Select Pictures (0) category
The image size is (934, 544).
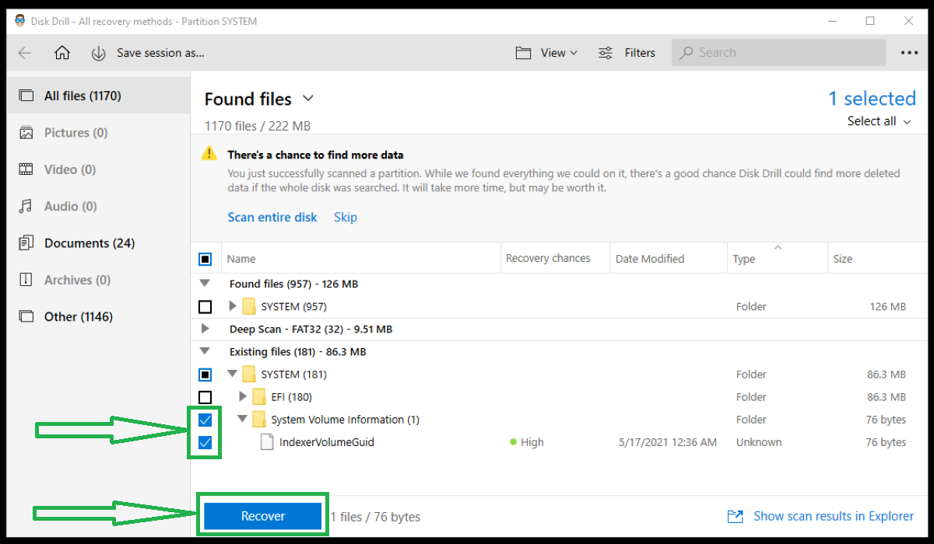tap(99, 133)
